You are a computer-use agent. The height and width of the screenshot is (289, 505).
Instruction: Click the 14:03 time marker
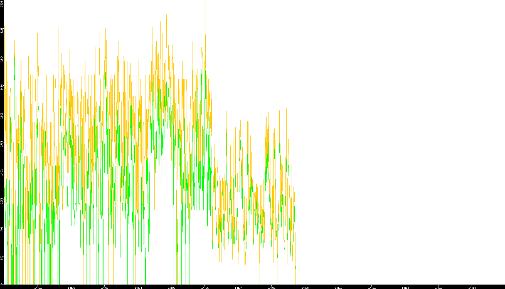tap(105, 287)
